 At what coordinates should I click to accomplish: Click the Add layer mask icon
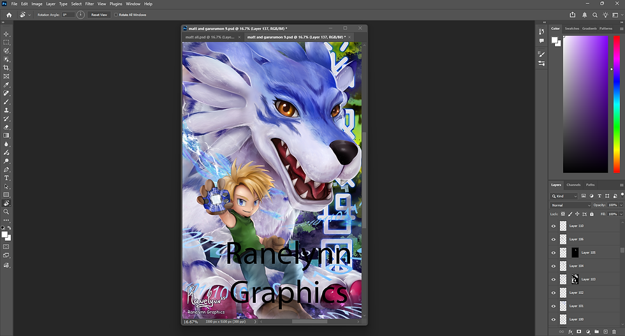coord(579,332)
